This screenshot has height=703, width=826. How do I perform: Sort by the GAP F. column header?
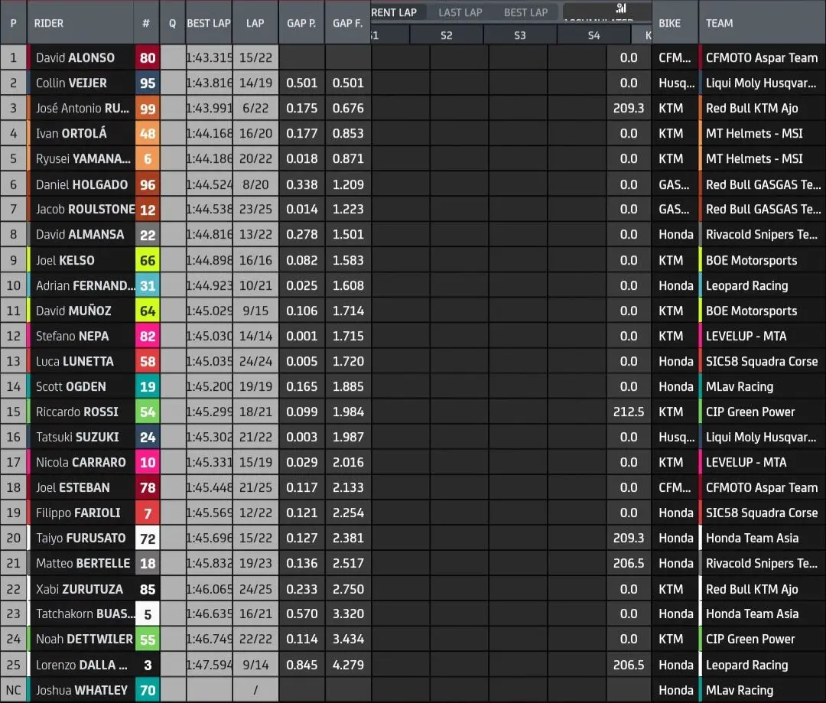coord(347,23)
